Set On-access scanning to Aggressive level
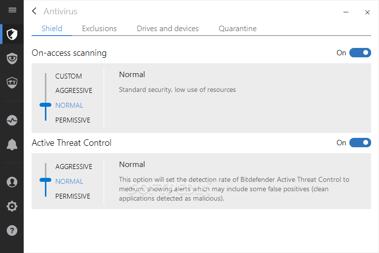This screenshot has height=253, width=379. point(74,90)
